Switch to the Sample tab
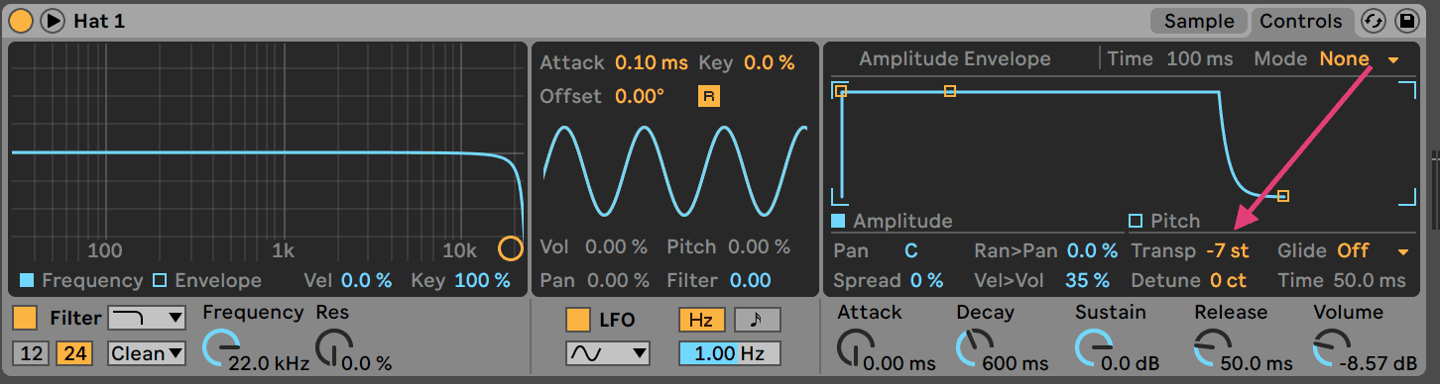Image resolution: width=1440 pixels, height=384 pixels. tap(1199, 21)
